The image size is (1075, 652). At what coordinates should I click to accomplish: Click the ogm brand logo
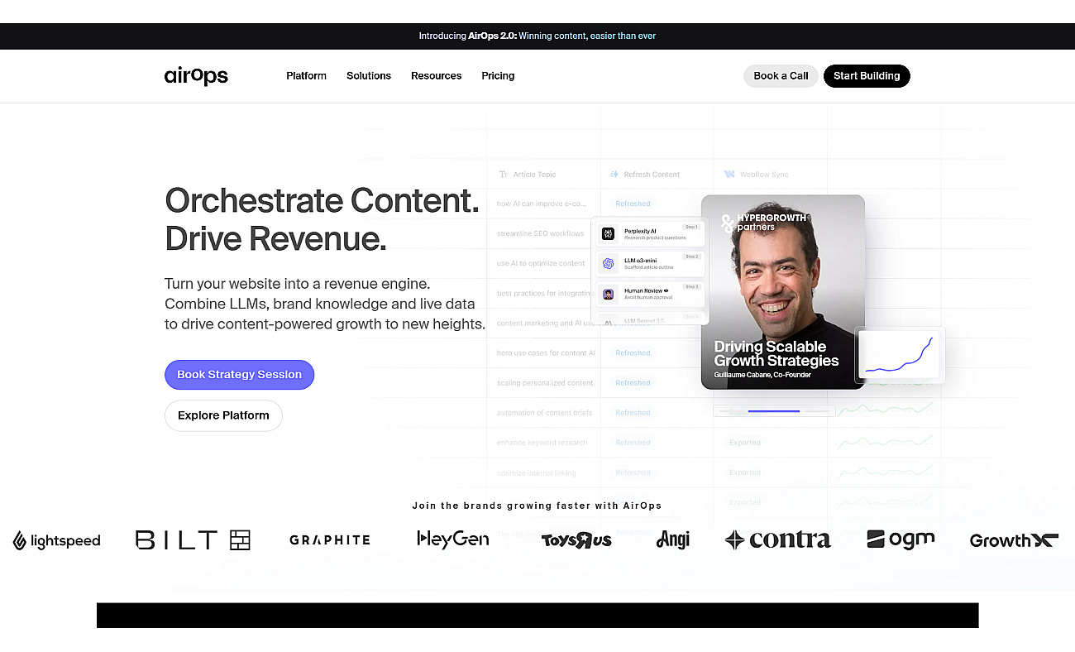(901, 539)
